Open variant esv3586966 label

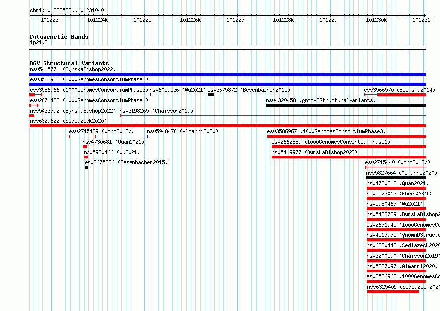coord(89,90)
